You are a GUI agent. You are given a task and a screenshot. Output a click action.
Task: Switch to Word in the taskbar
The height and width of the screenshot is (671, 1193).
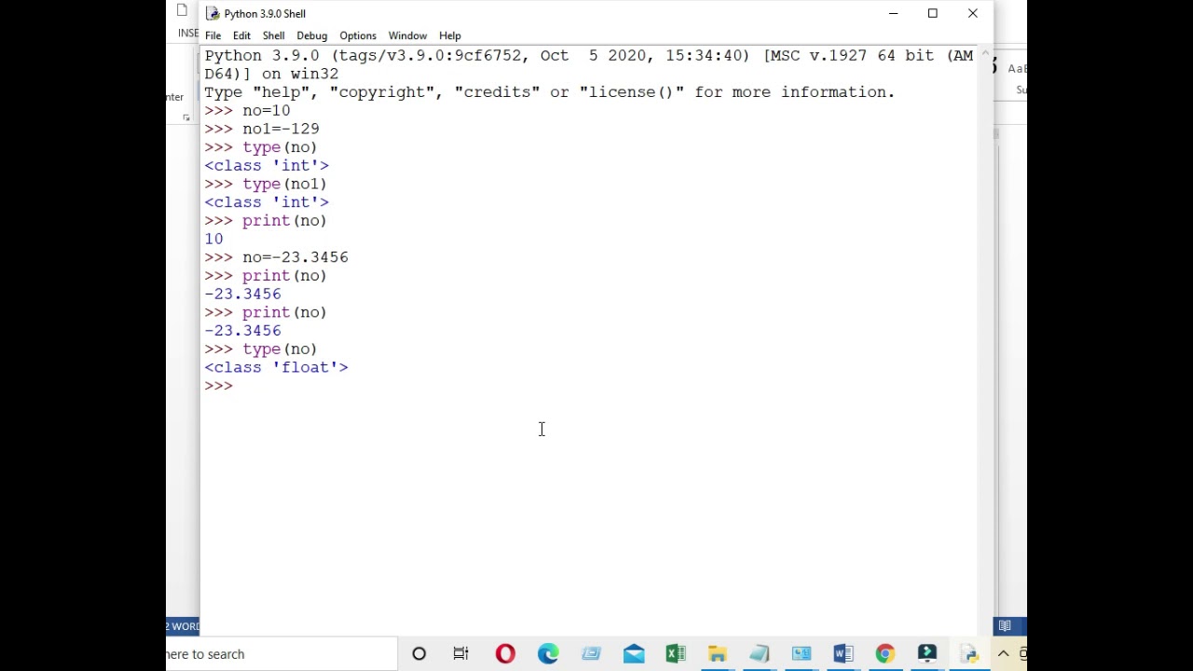843,654
